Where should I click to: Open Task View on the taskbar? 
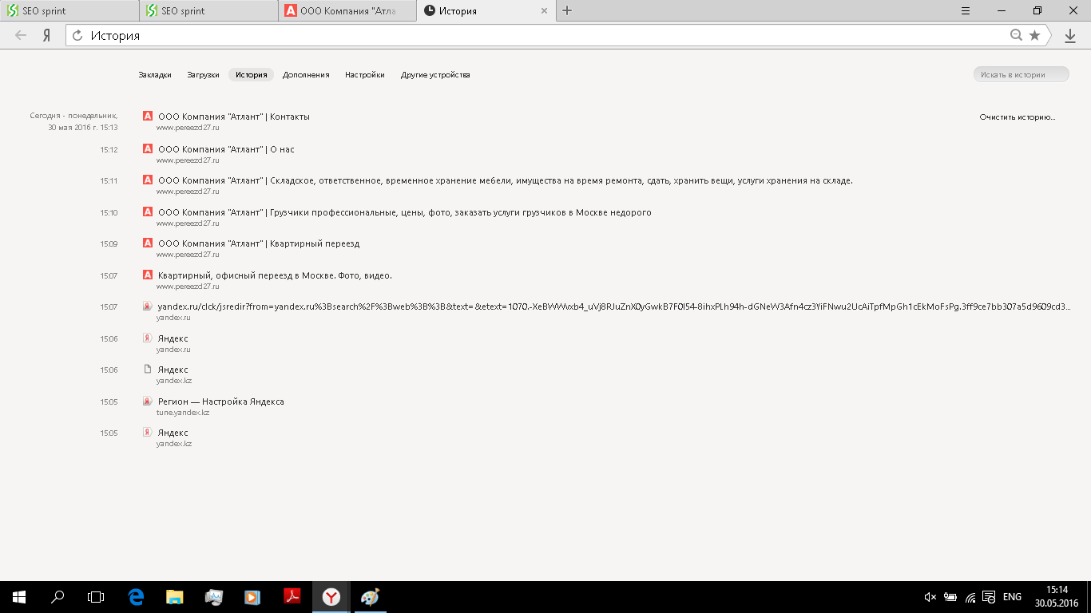96,597
